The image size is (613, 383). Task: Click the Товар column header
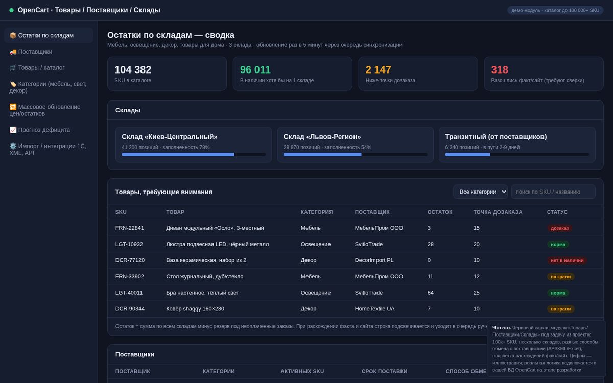tap(175, 212)
